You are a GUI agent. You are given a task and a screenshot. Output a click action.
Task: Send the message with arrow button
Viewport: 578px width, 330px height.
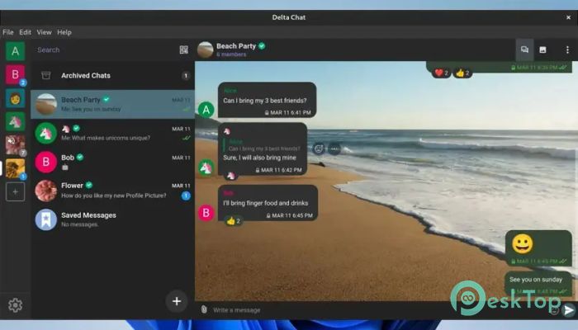click(x=569, y=309)
